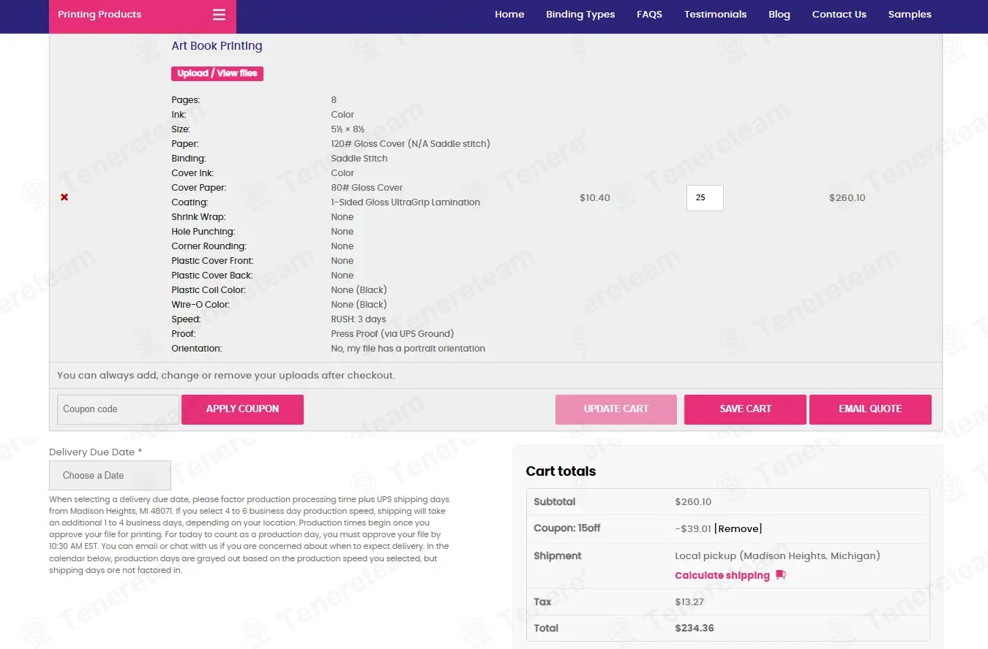Open the Binding Types page
The image size is (988, 649).
[x=580, y=15]
